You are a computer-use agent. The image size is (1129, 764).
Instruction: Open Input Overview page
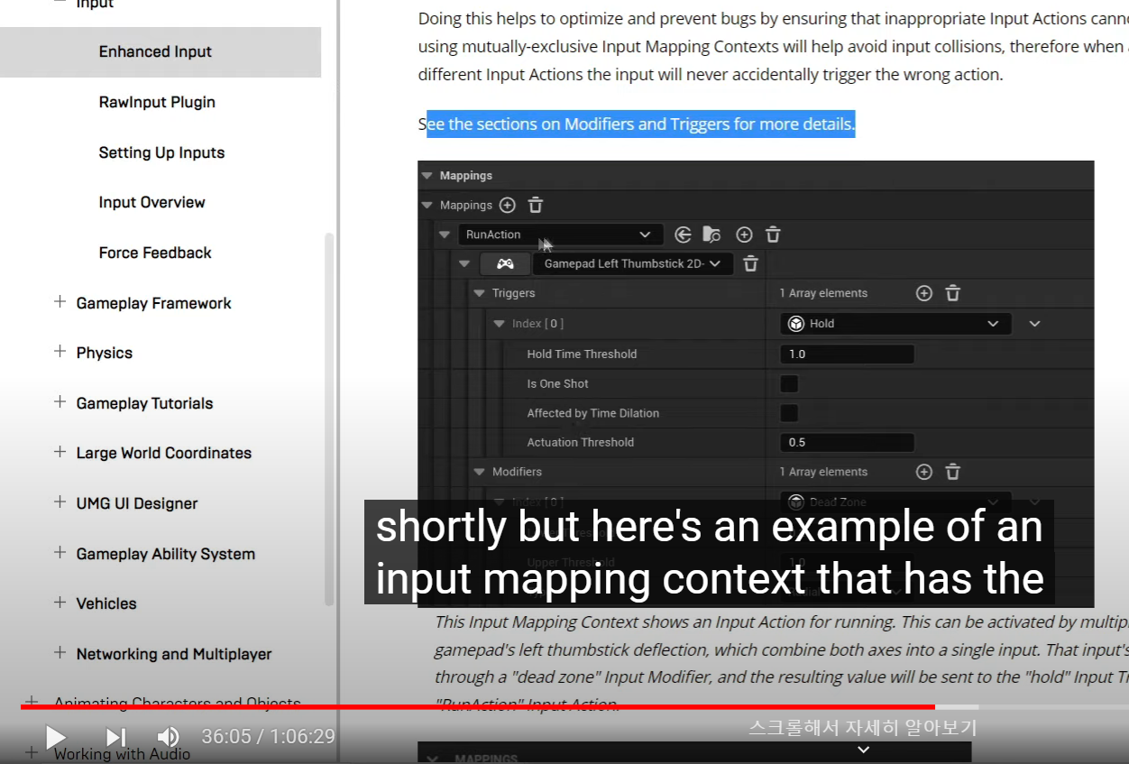click(x=151, y=202)
